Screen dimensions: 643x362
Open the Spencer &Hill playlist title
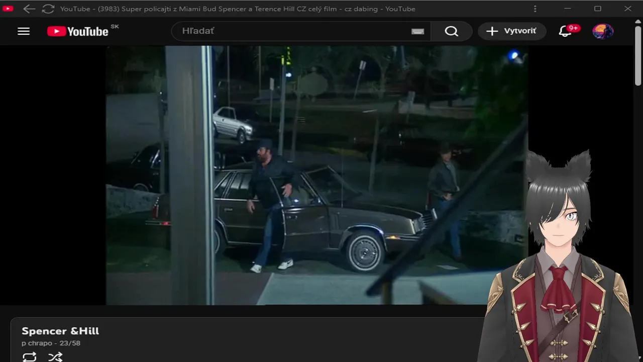click(60, 331)
